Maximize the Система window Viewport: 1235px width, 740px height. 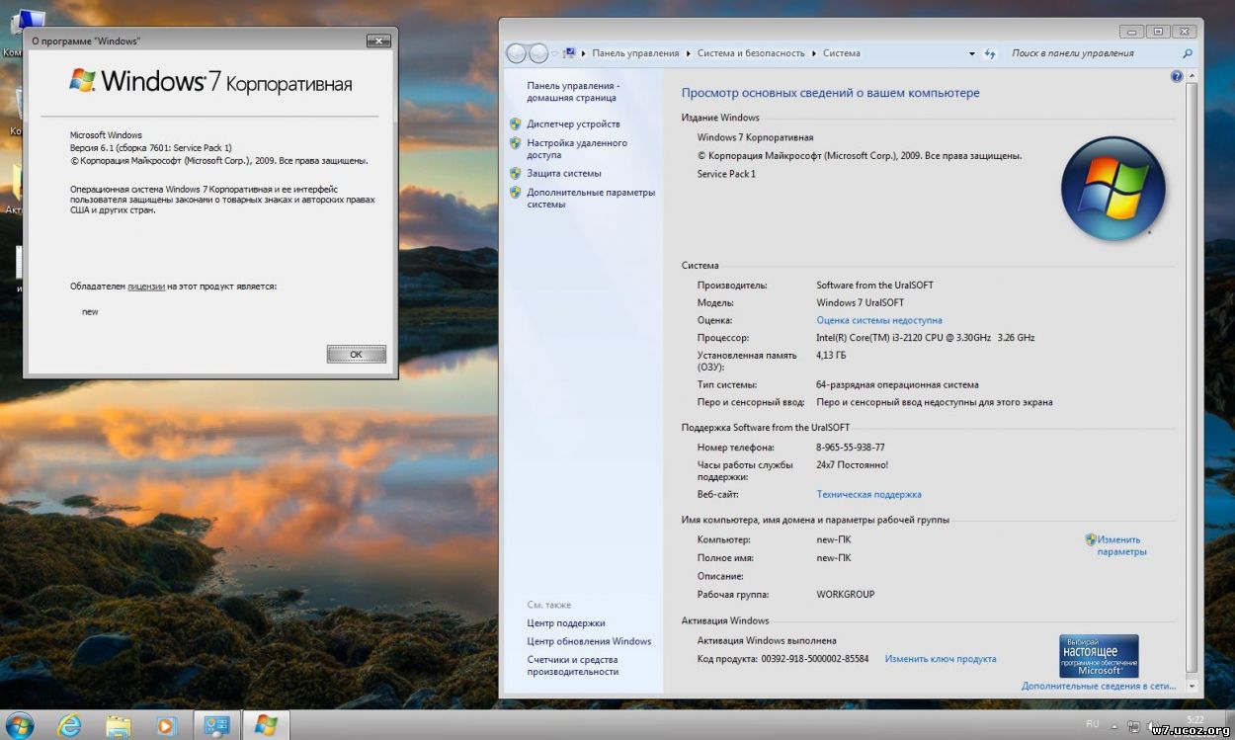(x=1160, y=32)
